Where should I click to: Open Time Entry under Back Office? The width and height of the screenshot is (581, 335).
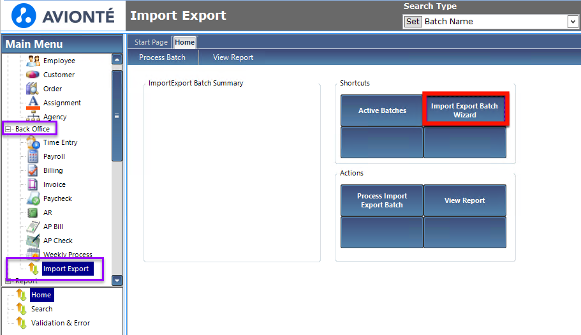tap(61, 142)
